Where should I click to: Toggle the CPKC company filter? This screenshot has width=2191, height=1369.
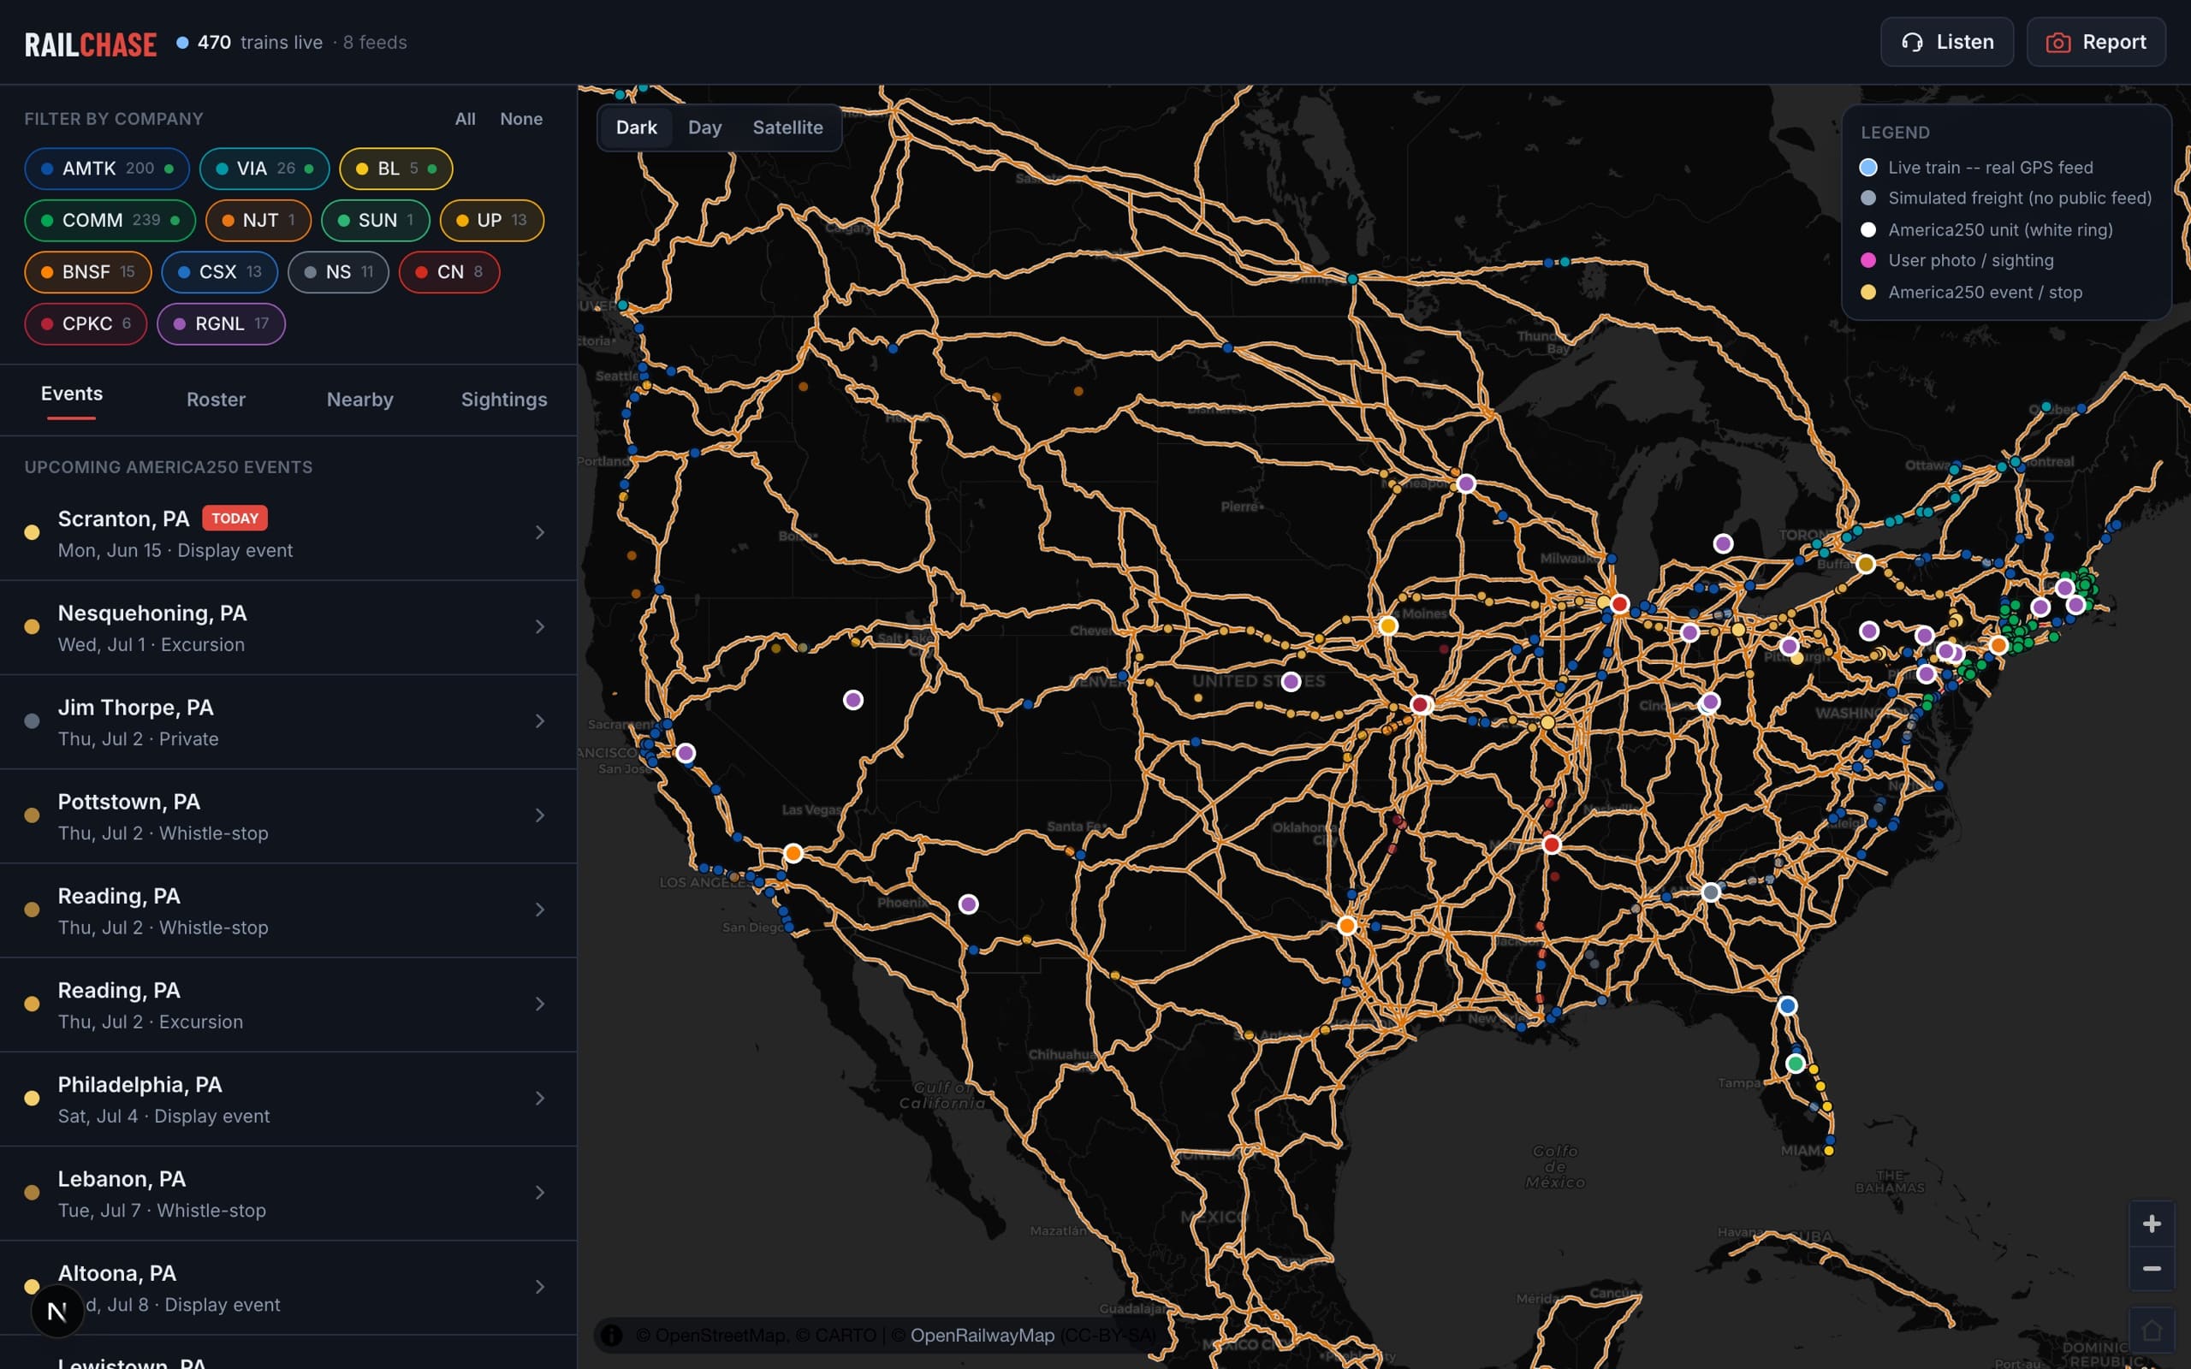tap(86, 323)
